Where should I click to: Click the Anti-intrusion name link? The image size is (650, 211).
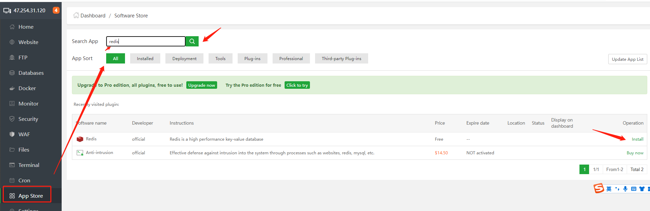click(x=99, y=153)
